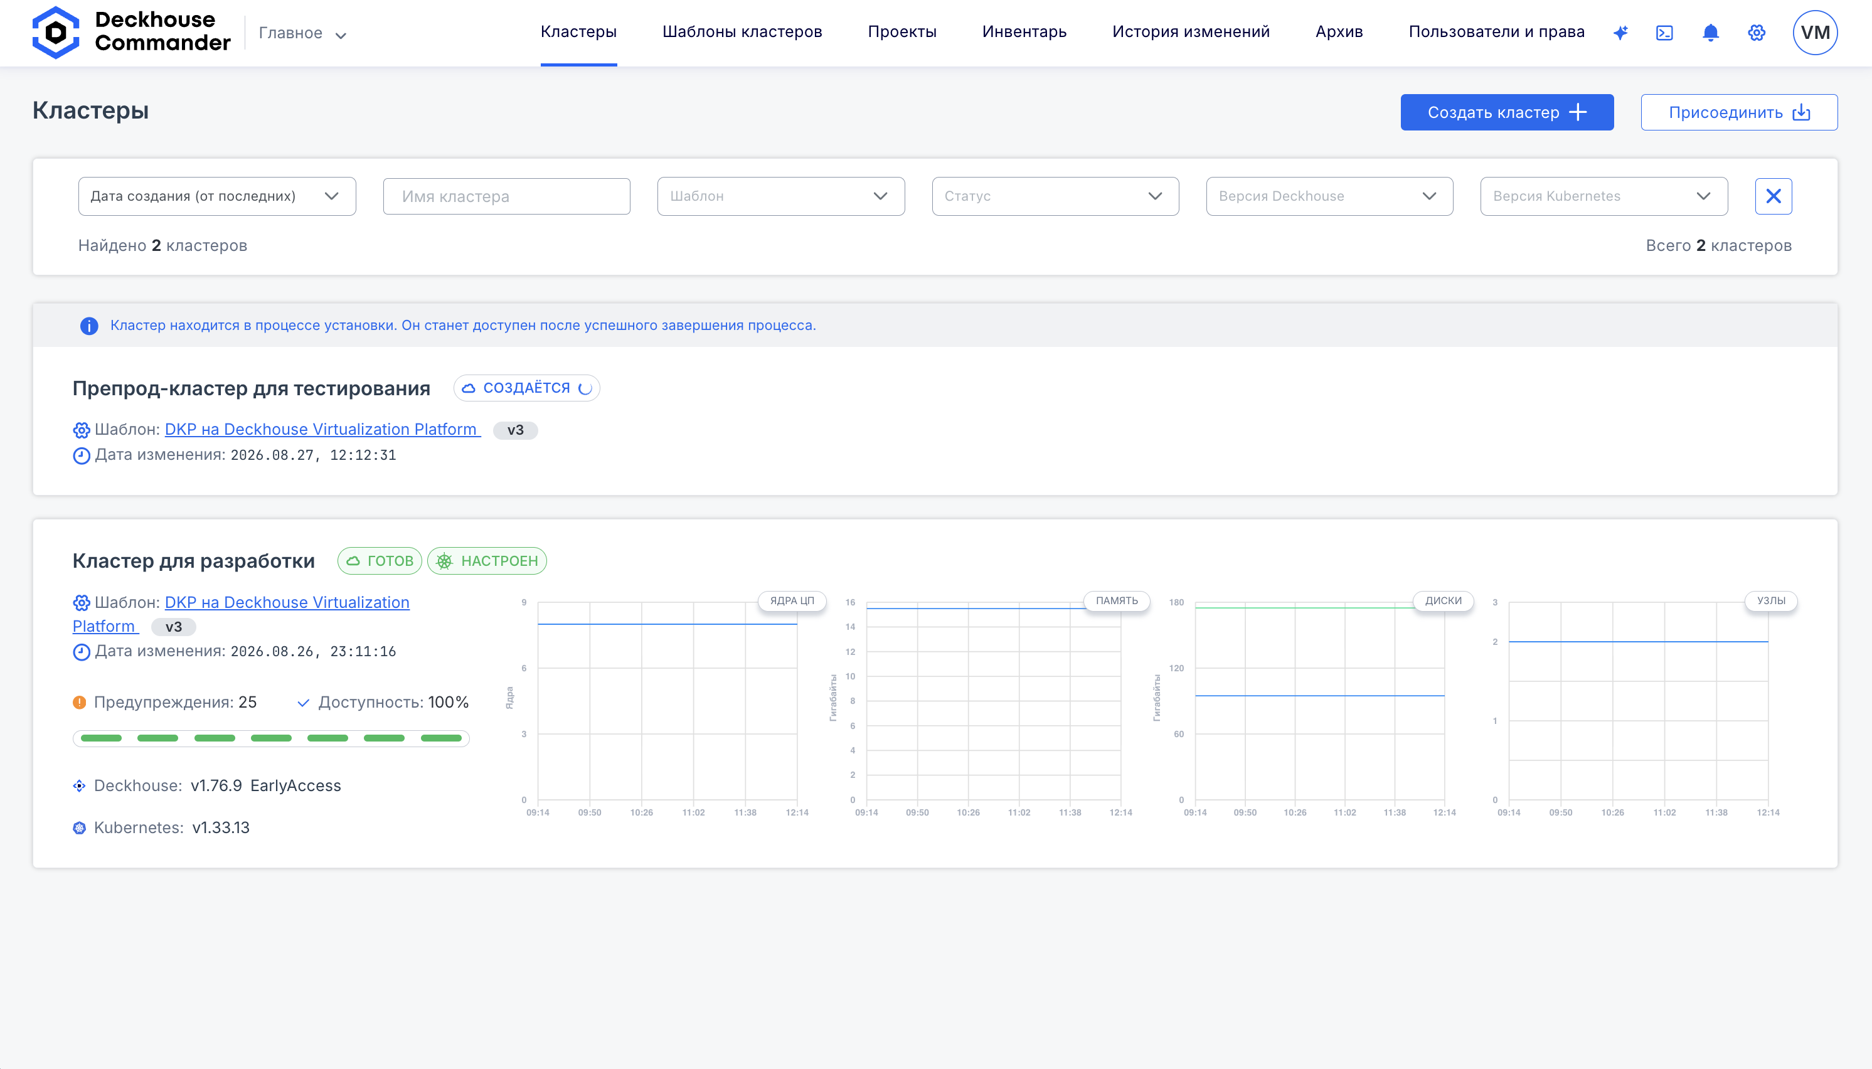1872x1069 pixels.
Task: Click the cloud icon in ГОТОВ badge
Action: coord(353,561)
